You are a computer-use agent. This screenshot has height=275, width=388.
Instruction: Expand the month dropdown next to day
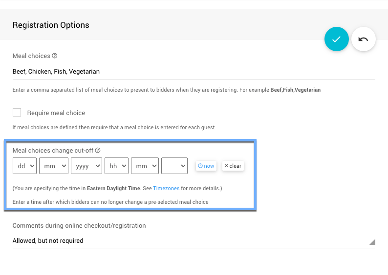pos(54,166)
